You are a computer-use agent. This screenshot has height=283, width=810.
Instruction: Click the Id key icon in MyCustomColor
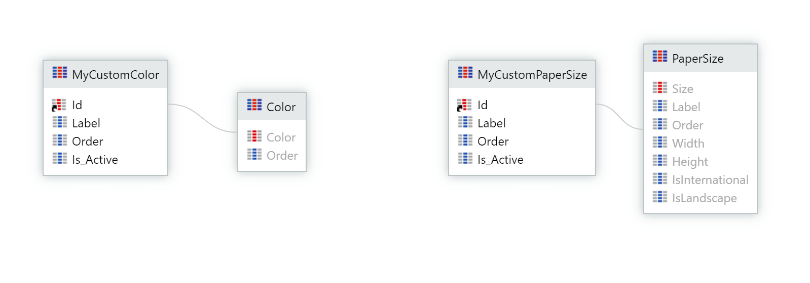point(59,105)
